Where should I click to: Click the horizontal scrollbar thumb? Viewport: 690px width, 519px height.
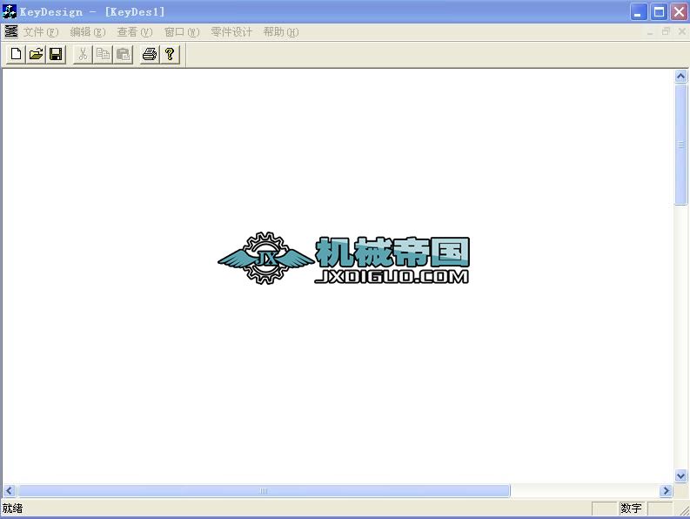click(264, 491)
